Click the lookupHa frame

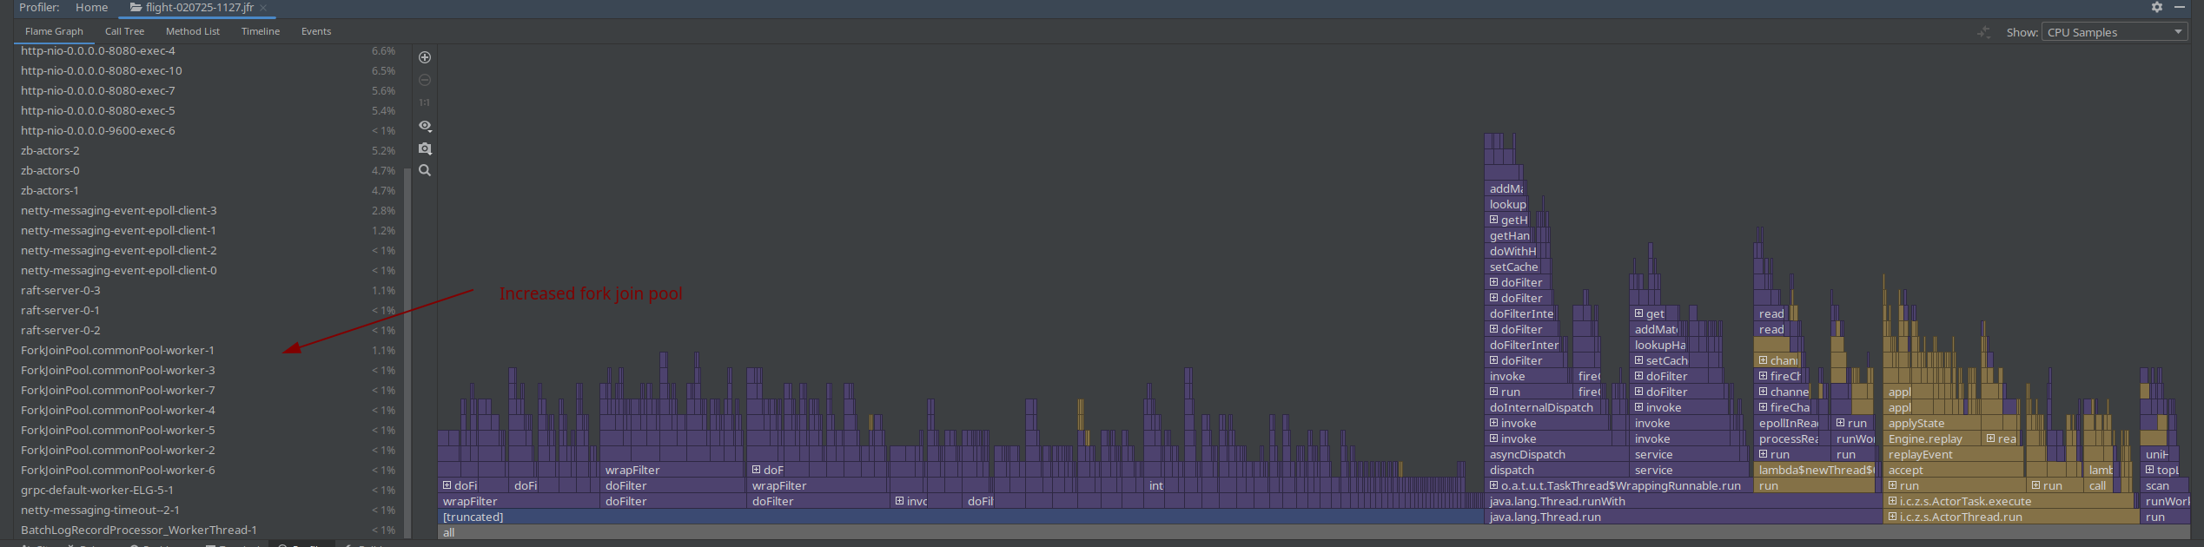1659,345
